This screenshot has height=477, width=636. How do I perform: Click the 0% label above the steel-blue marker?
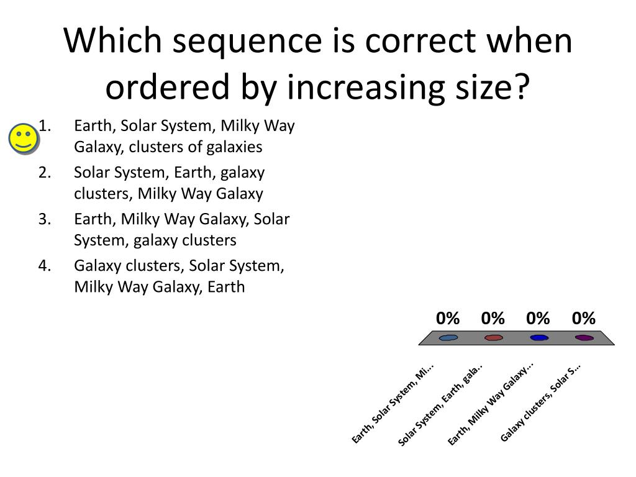(448, 319)
